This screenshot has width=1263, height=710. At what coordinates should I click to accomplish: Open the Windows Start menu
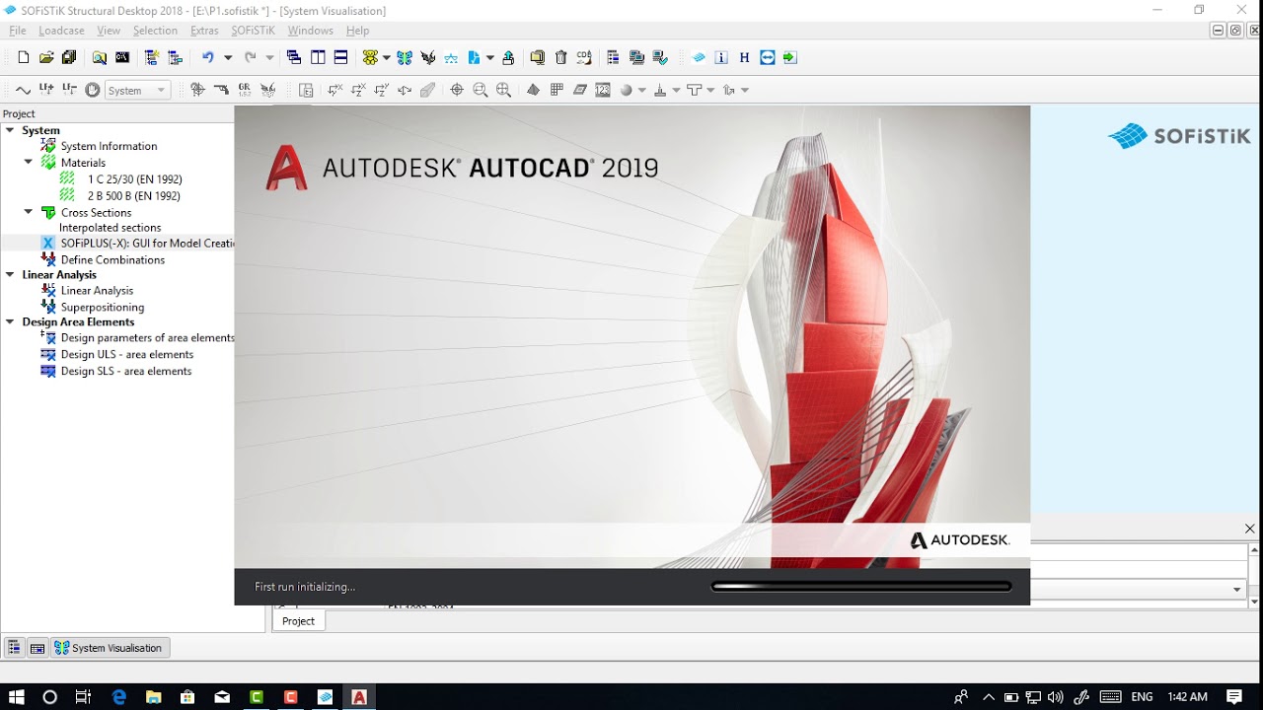(17, 697)
